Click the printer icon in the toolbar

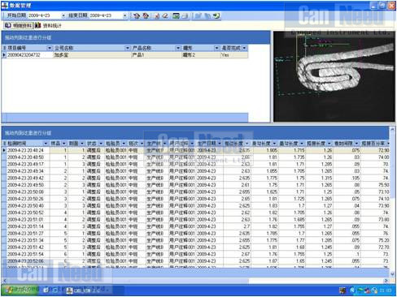pos(185,16)
